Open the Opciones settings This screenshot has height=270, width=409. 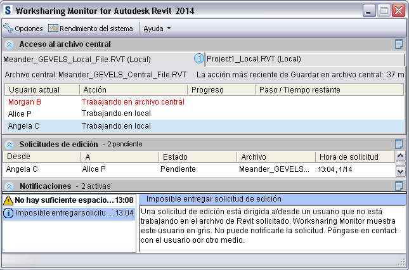pyautogui.click(x=23, y=28)
